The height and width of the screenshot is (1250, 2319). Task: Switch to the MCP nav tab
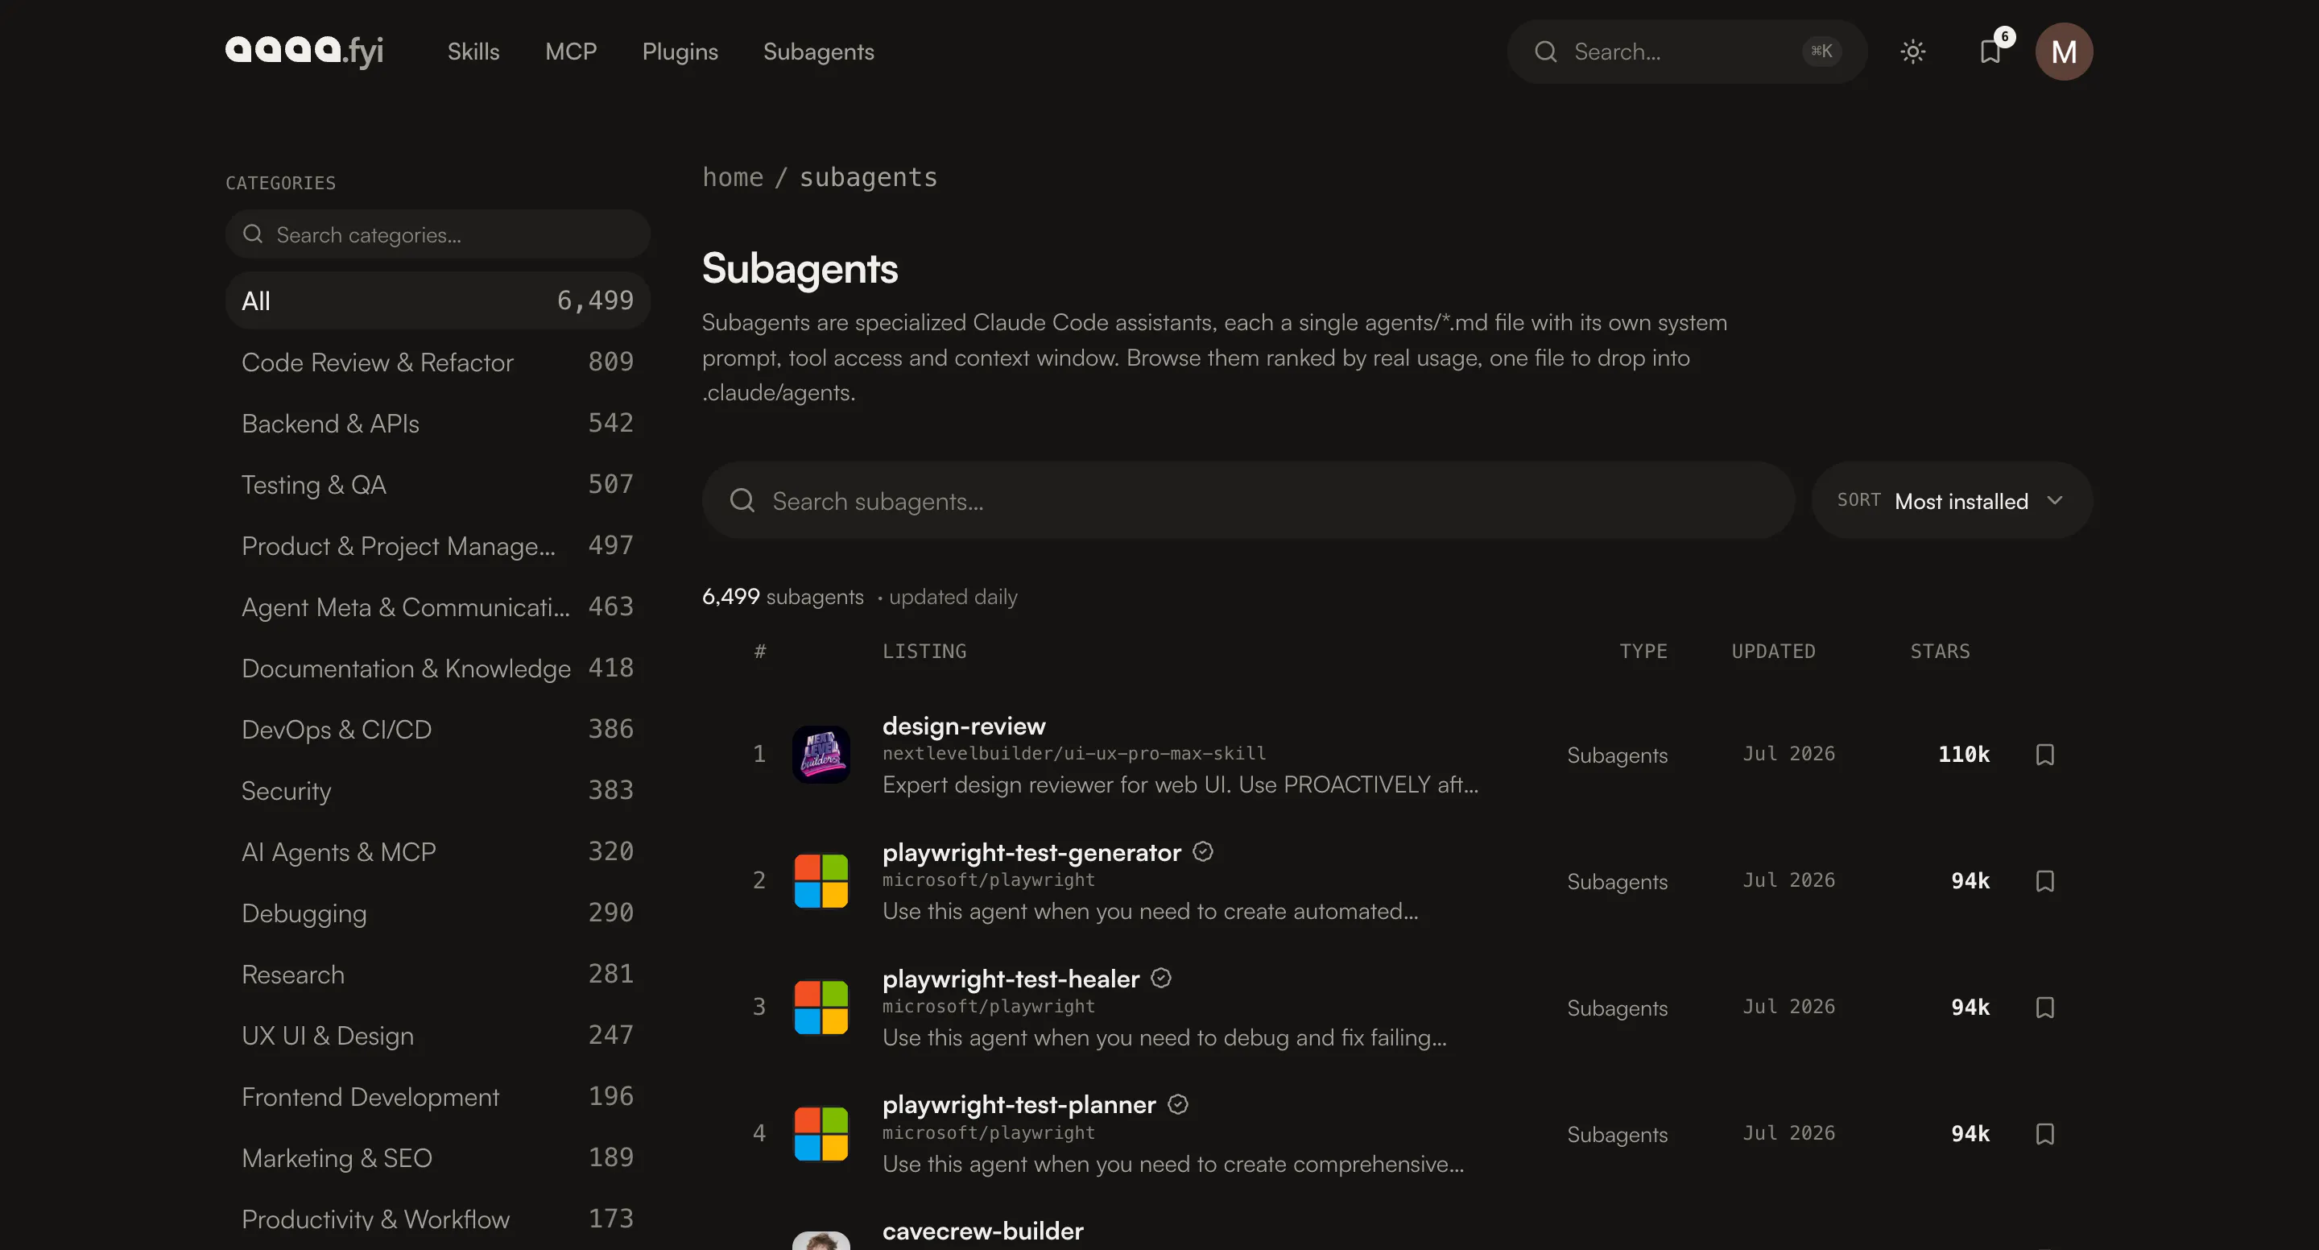(x=571, y=52)
